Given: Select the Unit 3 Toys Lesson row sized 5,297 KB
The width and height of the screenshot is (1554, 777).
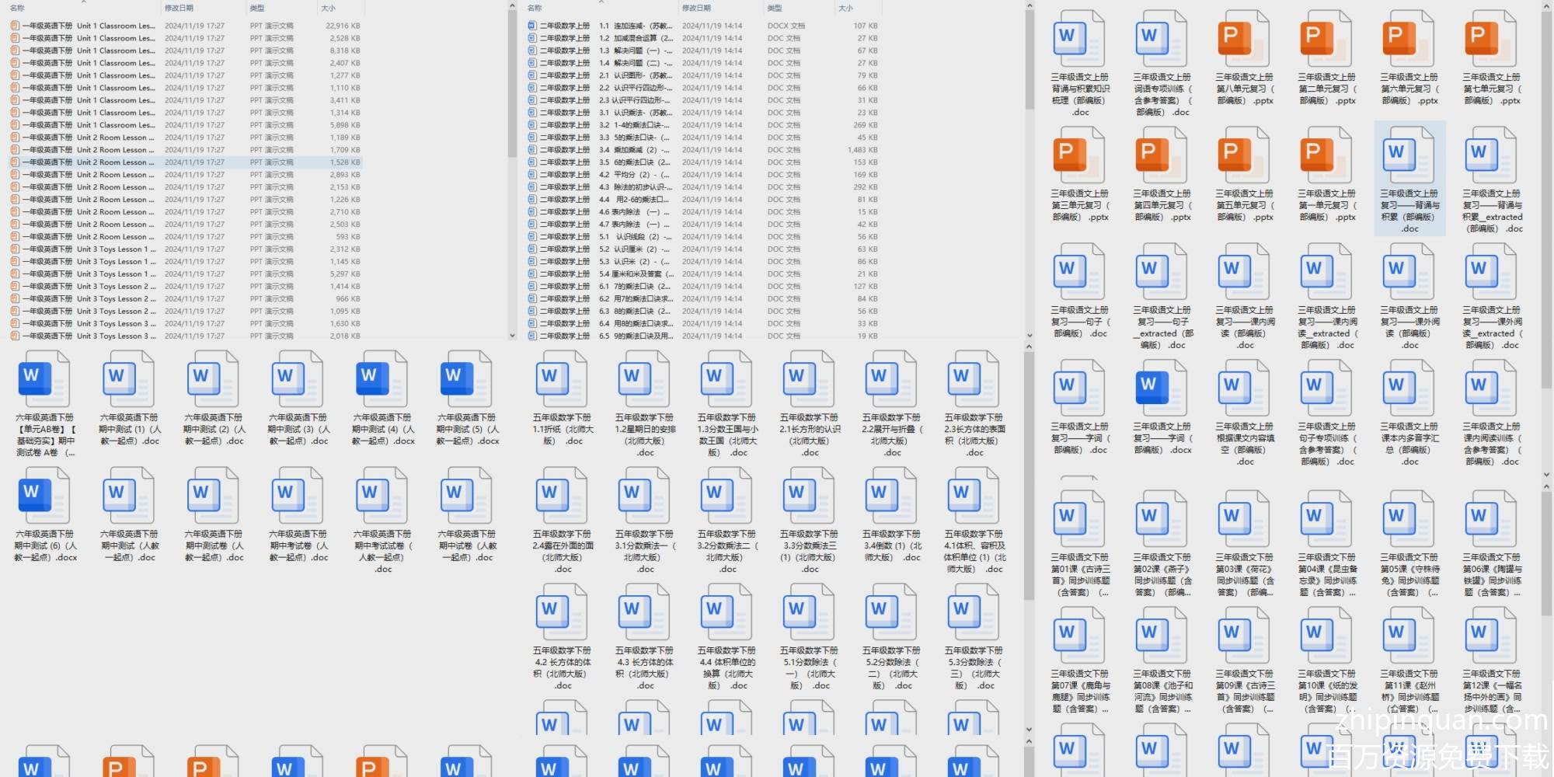Looking at the screenshot, I should (186, 274).
